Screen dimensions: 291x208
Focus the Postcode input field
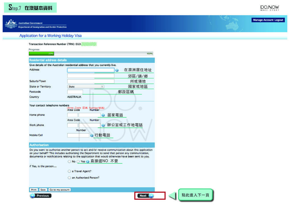pyautogui.click(x=75, y=92)
